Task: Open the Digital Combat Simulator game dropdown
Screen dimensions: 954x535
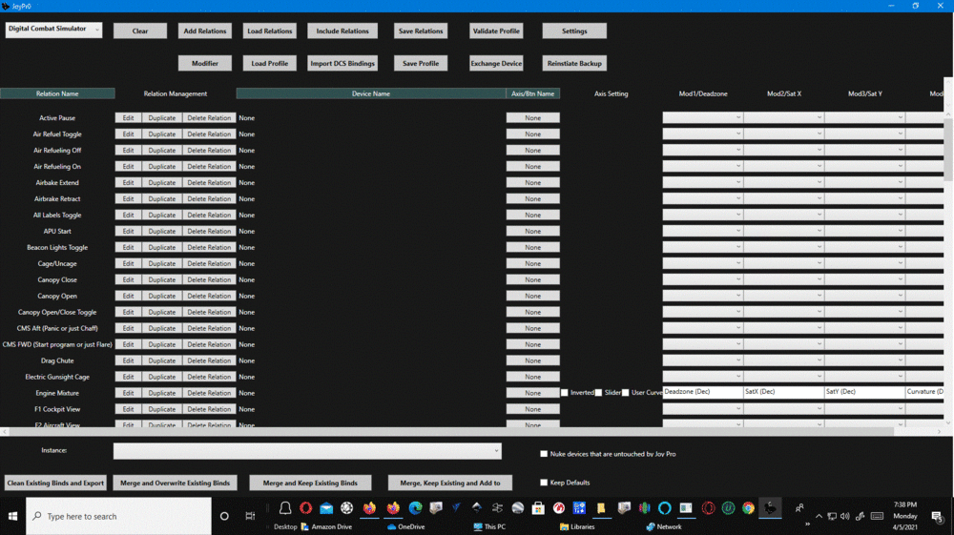Action: point(53,30)
